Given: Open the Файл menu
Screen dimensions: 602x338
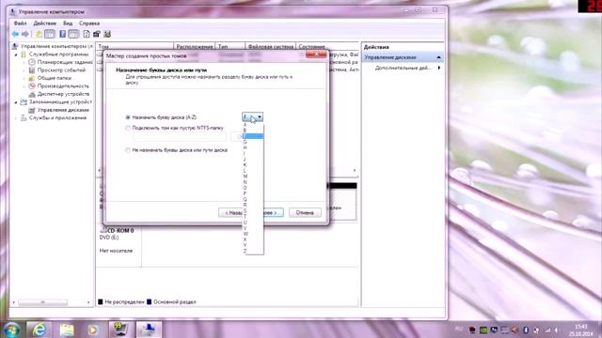Looking at the screenshot, I should tap(20, 23).
